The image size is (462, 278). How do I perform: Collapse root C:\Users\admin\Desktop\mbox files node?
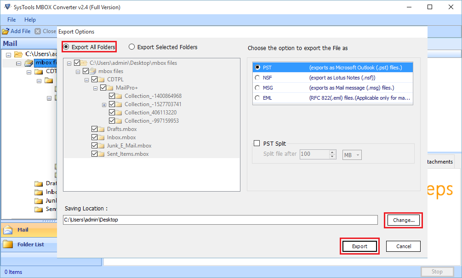pyautogui.click(x=69, y=63)
